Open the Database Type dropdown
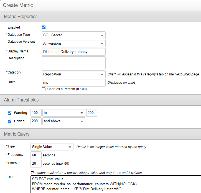This screenshot has height=193, width=201. 73,35
